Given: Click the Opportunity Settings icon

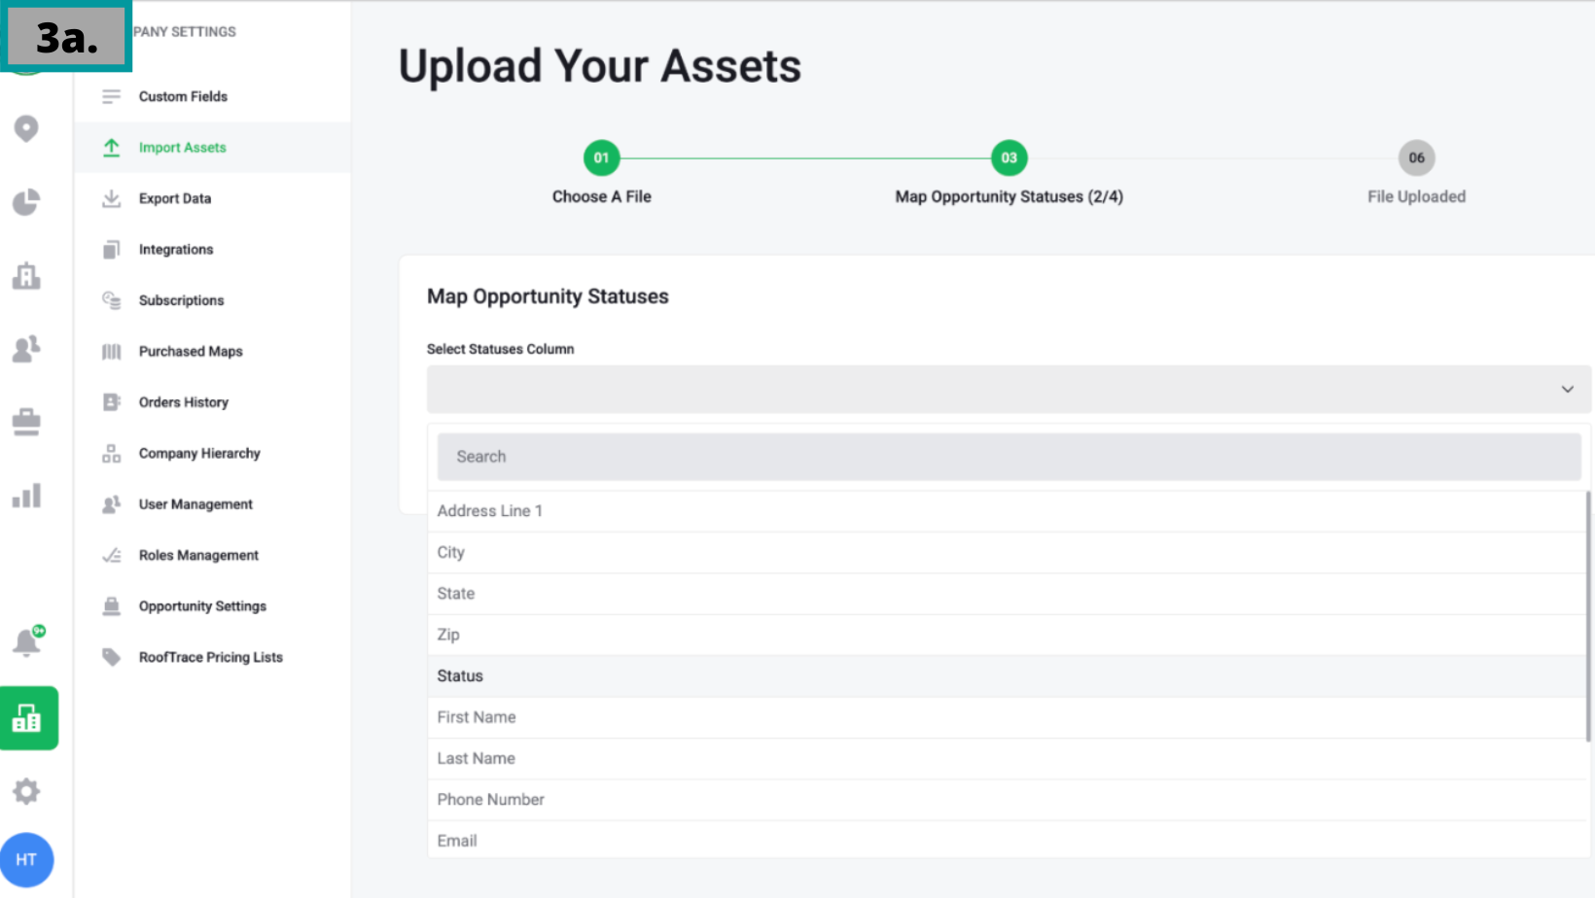Looking at the screenshot, I should [x=112, y=606].
